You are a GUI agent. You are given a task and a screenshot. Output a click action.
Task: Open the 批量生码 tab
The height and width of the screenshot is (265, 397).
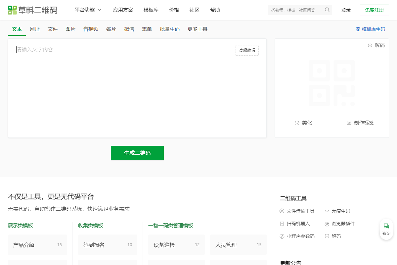pyautogui.click(x=170, y=29)
